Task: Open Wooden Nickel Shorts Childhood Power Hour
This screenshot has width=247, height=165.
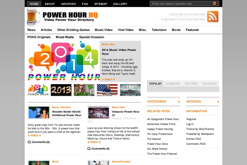Action: click(x=67, y=113)
